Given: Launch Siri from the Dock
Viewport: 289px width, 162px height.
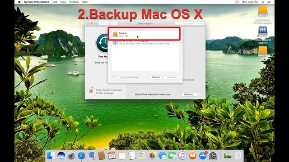Looking at the screenshot, I should [61, 156].
